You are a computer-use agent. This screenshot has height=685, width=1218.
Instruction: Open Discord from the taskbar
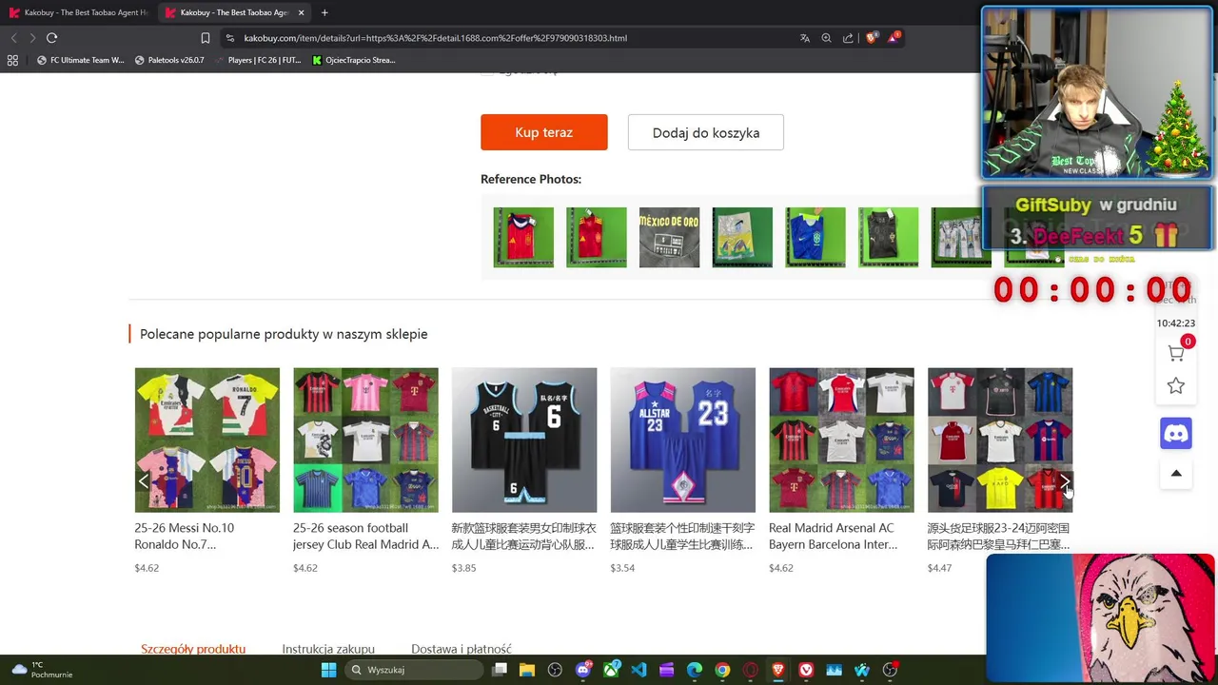(583, 670)
